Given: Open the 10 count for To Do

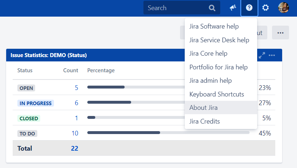Looking at the screenshot, I should coord(75,133).
